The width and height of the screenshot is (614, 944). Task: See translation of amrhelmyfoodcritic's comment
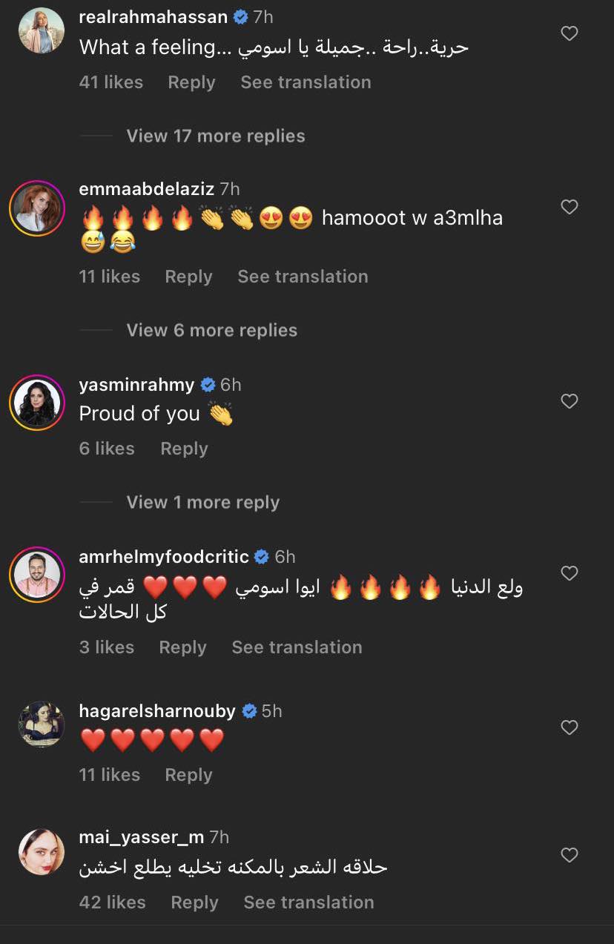(x=297, y=647)
